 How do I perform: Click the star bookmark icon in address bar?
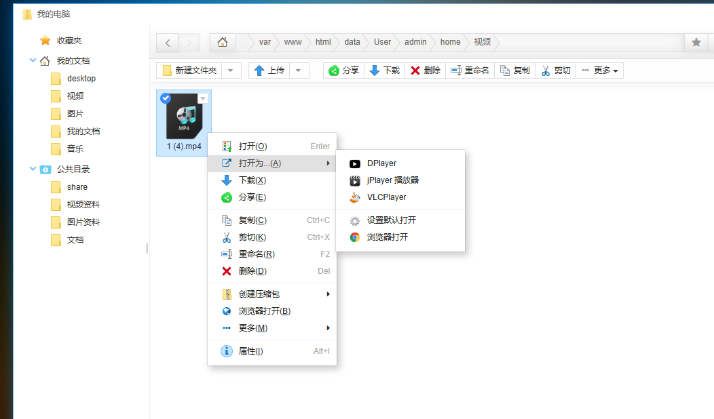[696, 42]
